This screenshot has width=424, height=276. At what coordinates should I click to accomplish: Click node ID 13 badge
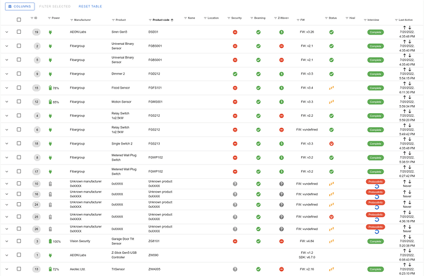(x=36, y=269)
